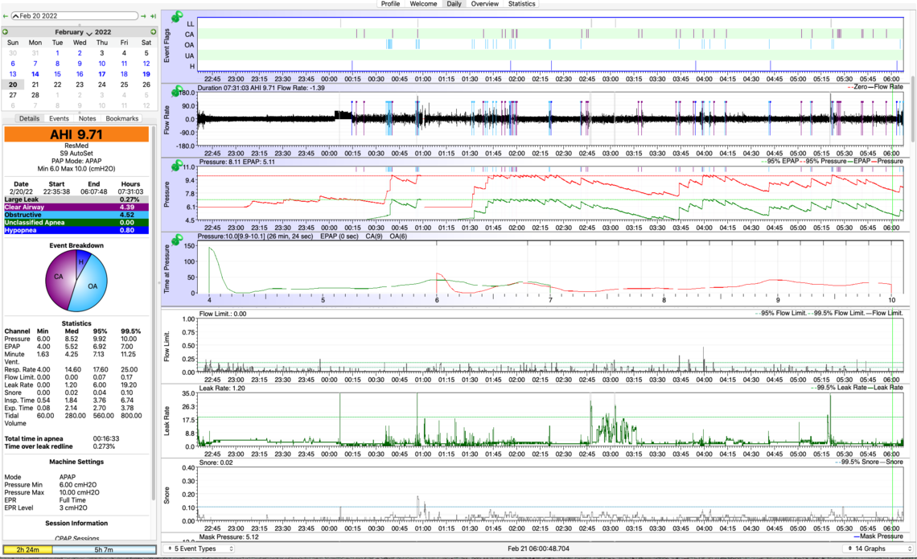
Task: Switch to the Welcome tab
Action: tap(423, 3)
